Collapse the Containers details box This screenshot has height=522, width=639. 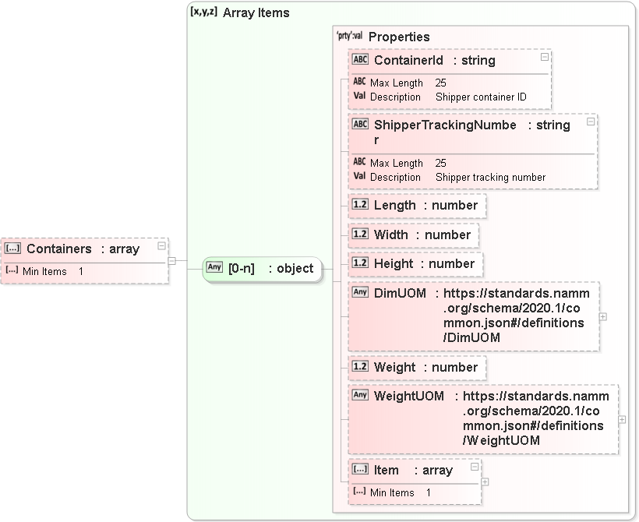161,245
